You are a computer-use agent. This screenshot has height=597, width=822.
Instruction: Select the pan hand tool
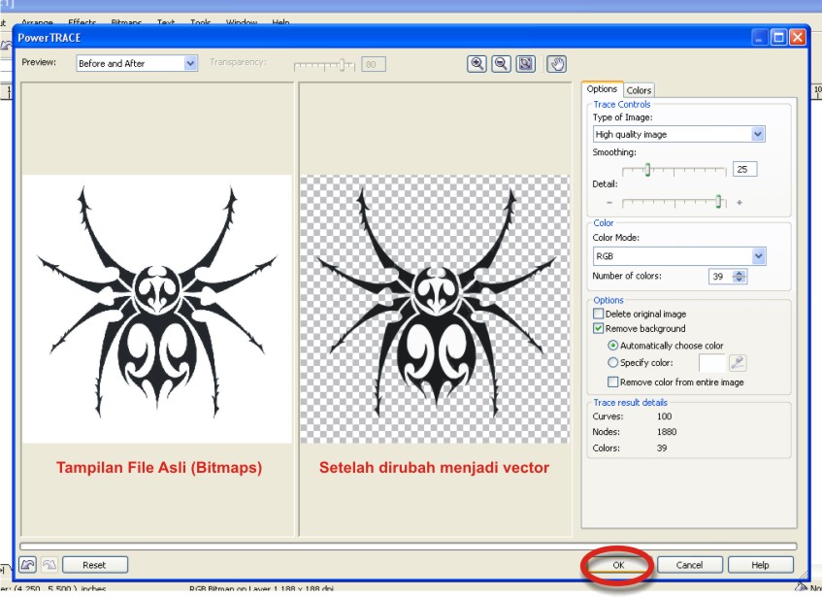tap(557, 64)
